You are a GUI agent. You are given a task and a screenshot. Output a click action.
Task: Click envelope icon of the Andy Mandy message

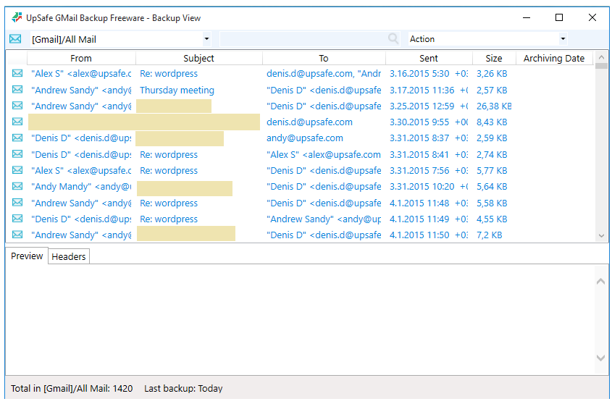[17, 186]
